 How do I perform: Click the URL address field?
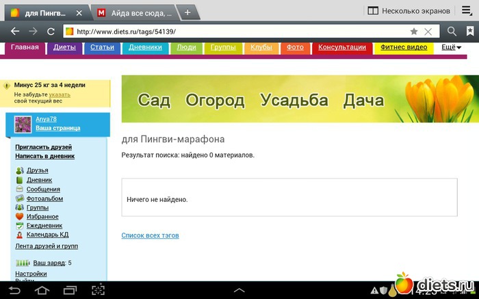coord(233,31)
